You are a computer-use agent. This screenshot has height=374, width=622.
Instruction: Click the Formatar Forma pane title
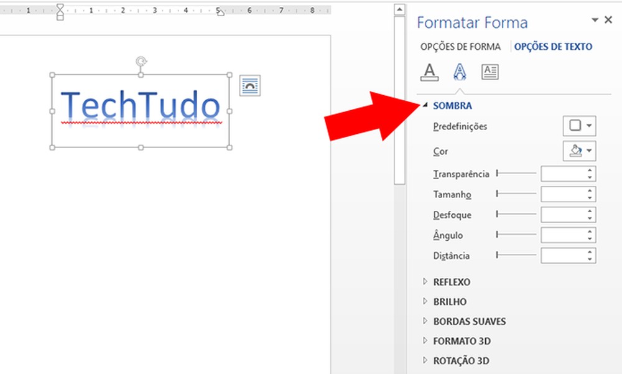point(472,22)
